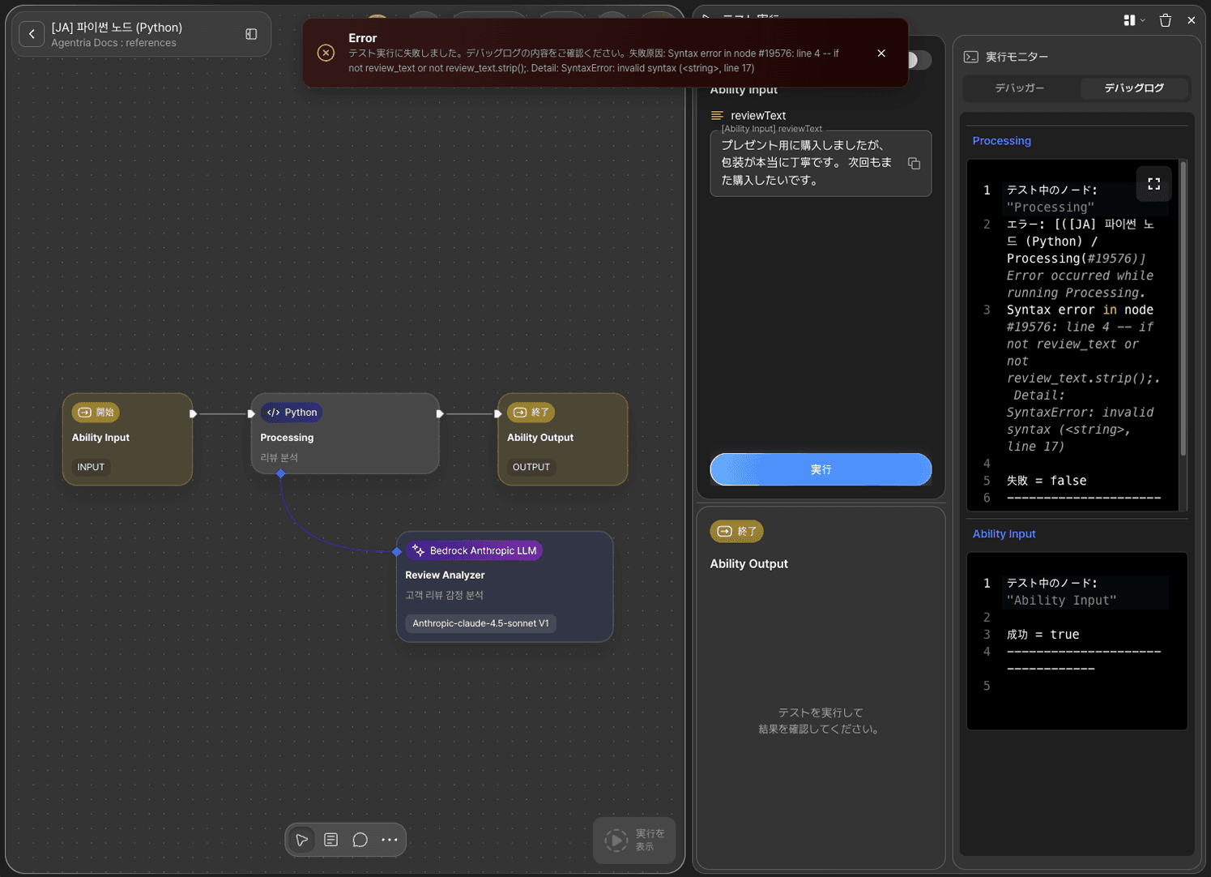
Task: Select the Review Analyzer LLM node
Action: [505, 587]
